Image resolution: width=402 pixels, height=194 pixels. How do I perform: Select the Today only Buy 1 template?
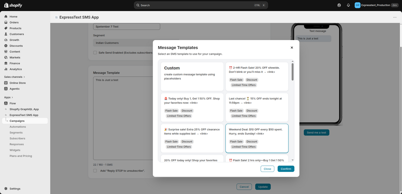coord(192,108)
